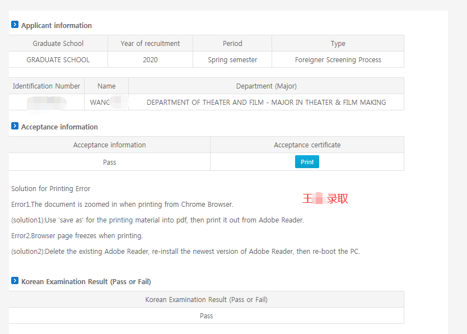The height and width of the screenshot is (334, 467).
Task: Click the arrow icon beside Applicant information
Action: tap(15, 25)
